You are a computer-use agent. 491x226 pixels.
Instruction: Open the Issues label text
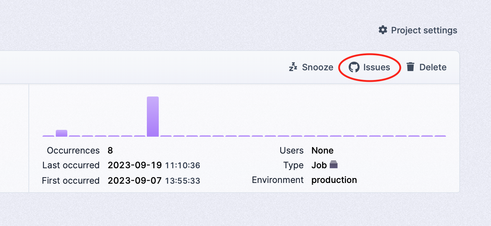click(377, 67)
